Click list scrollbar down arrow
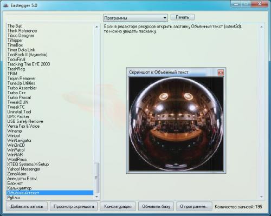 click(x=96, y=197)
